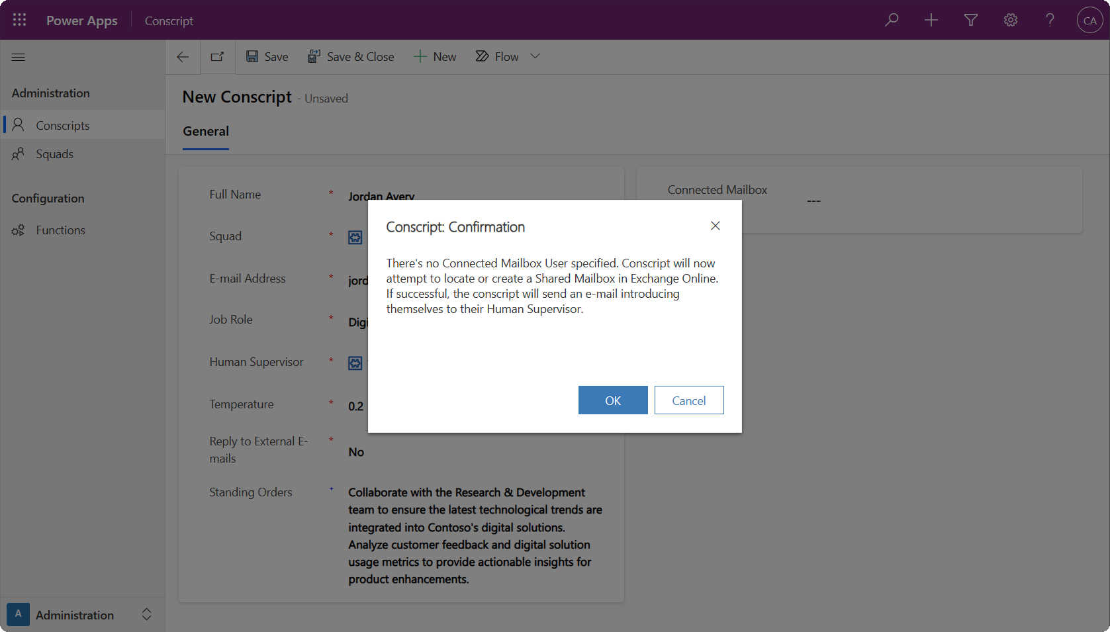Click the Conscripts person icon in sidebar
The width and height of the screenshot is (1110, 632).
tap(19, 124)
